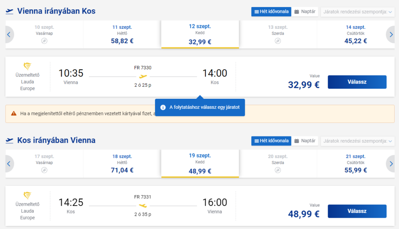Click the info icon in the blue tooltip
The image size is (399, 229).
click(x=163, y=107)
